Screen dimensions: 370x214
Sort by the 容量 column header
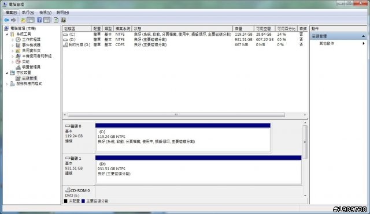pyautogui.click(x=243, y=29)
